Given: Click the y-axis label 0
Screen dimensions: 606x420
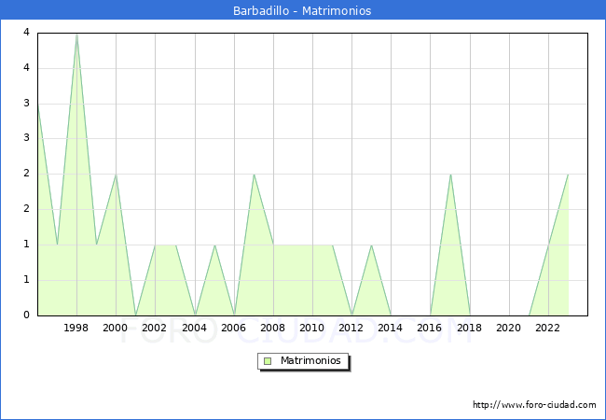Looking at the screenshot, I should [x=26, y=315].
